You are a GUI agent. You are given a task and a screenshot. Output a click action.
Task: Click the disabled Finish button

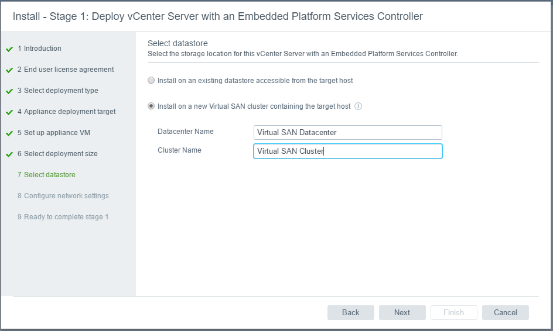(453, 312)
